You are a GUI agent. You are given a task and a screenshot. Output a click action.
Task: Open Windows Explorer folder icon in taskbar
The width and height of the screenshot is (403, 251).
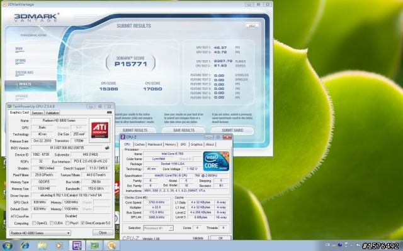[x=42, y=245]
